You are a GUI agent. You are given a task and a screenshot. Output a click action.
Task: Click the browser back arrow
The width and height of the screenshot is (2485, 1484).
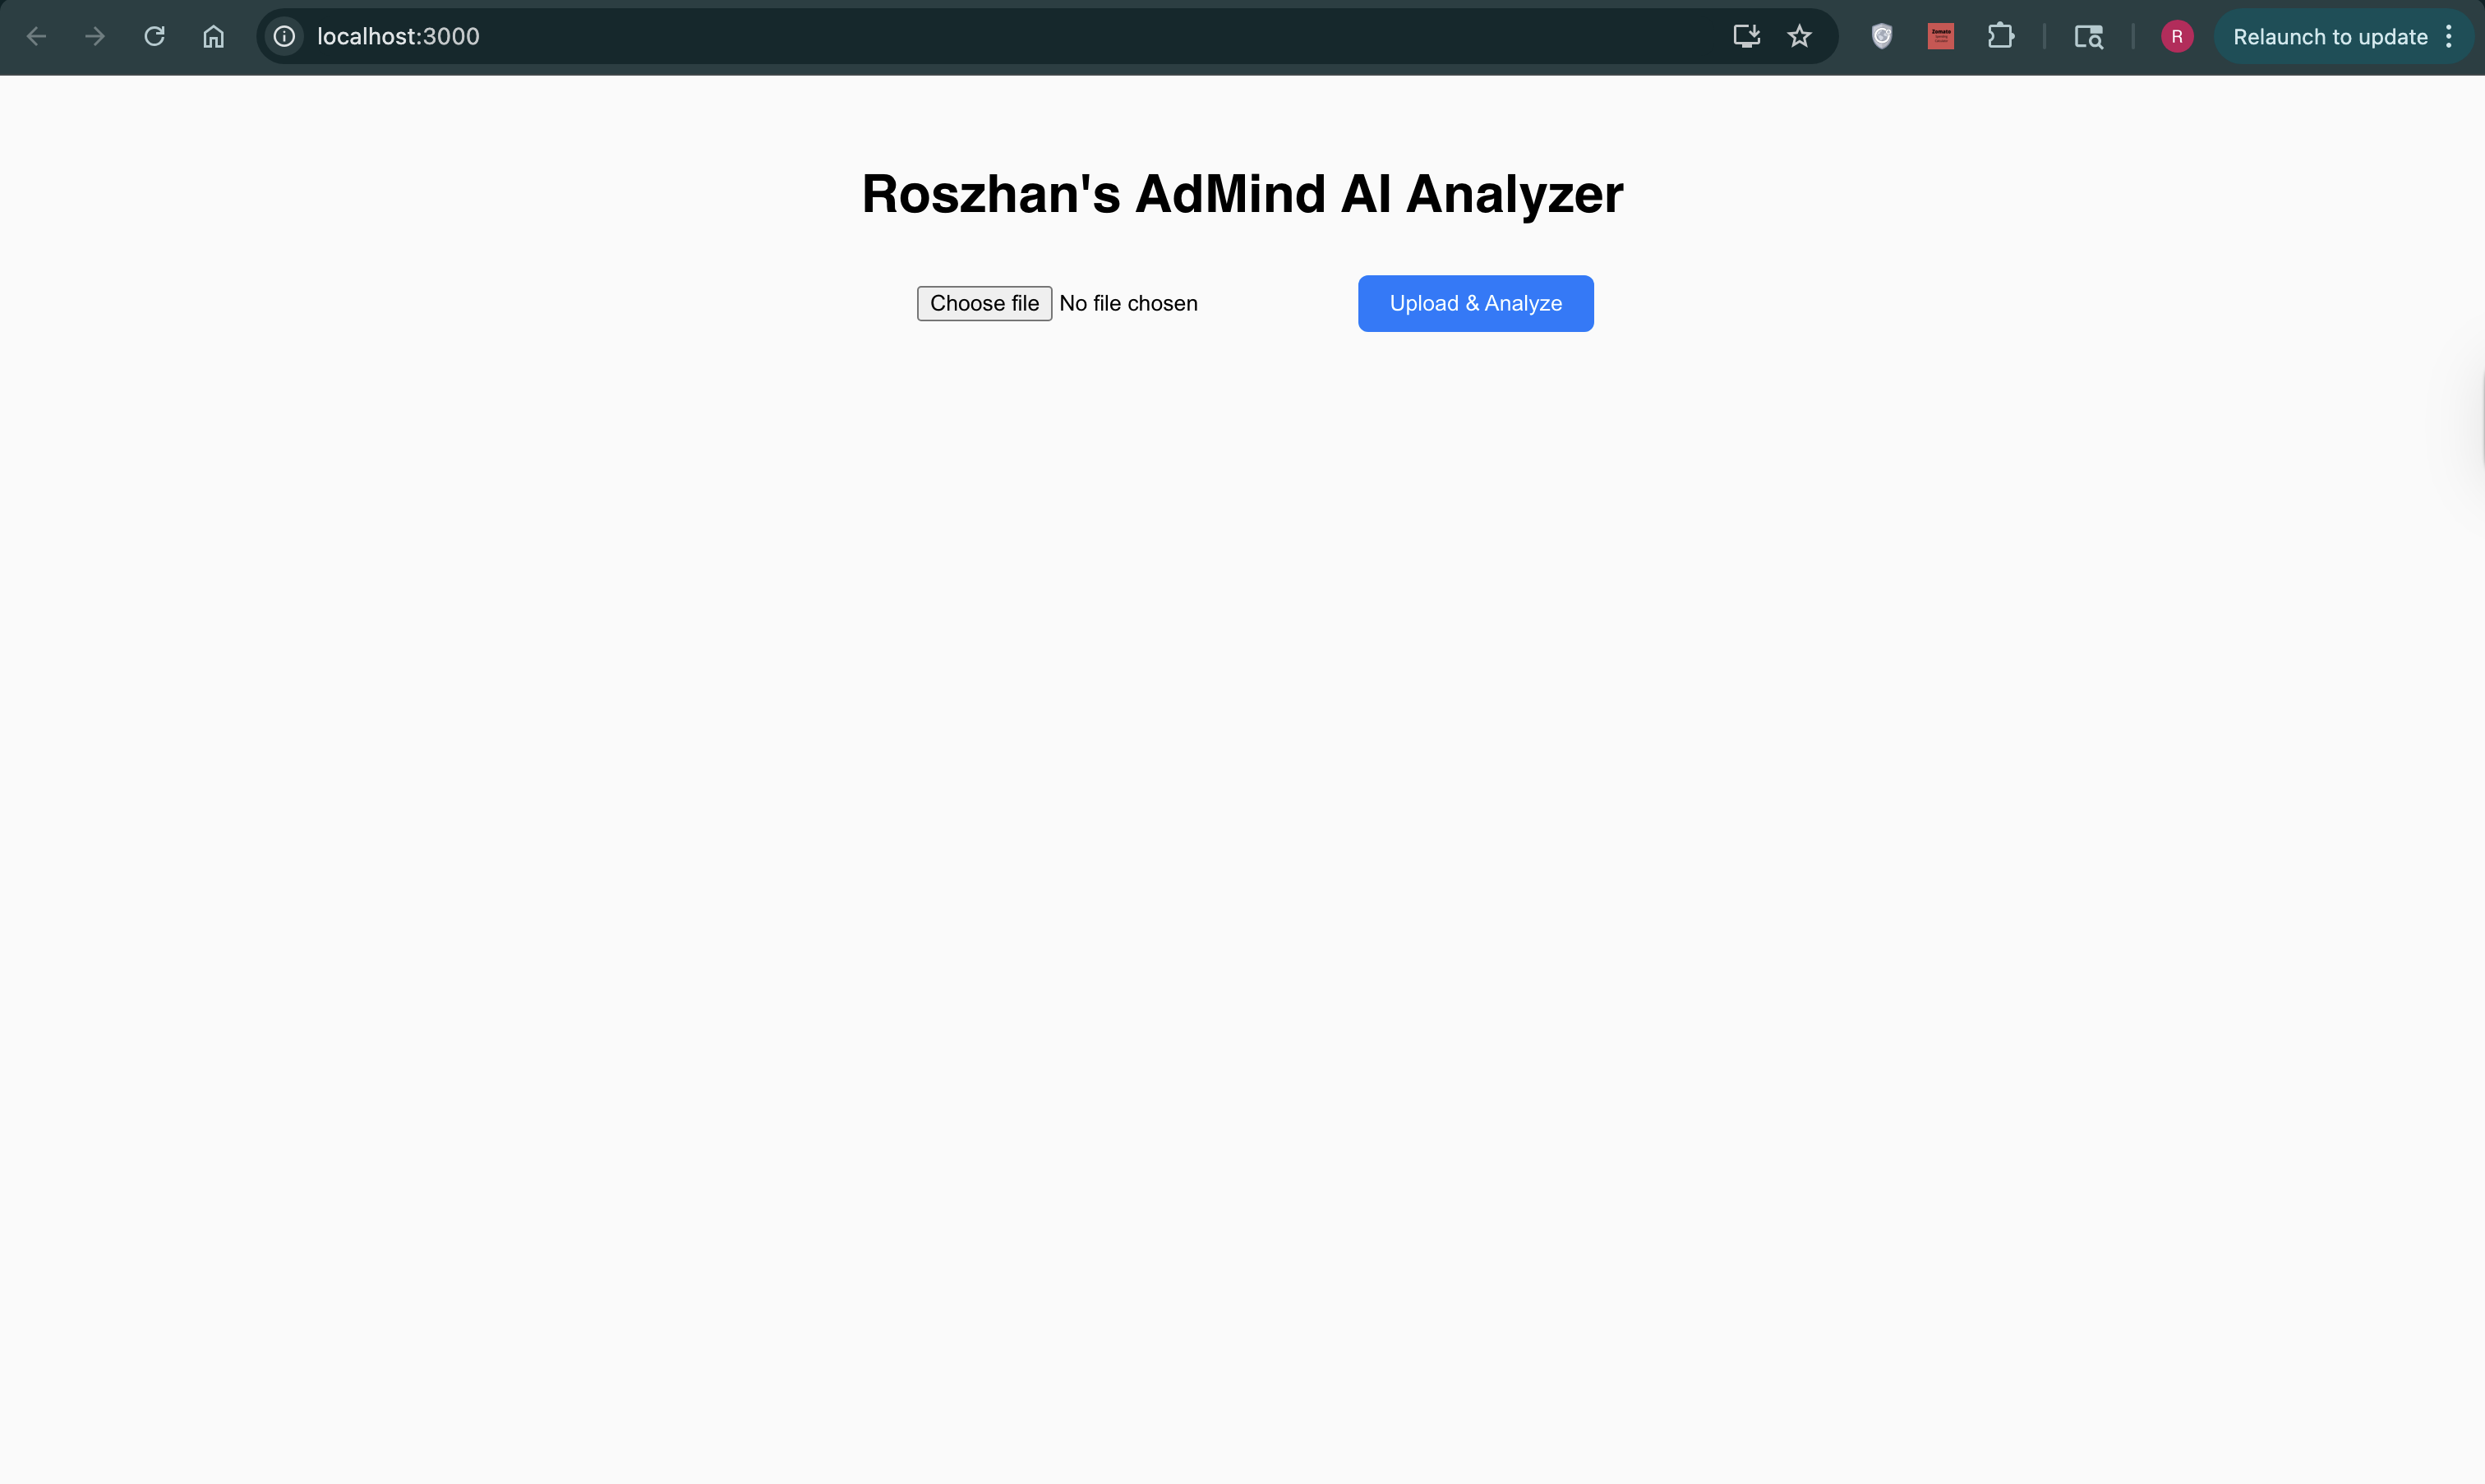tap(36, 37)
